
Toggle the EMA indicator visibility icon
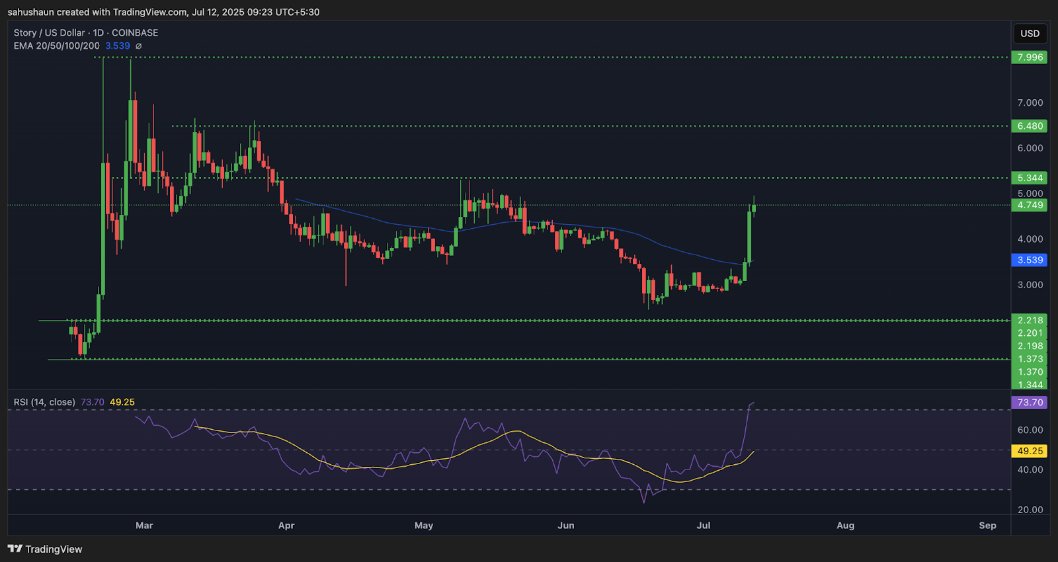[x=138, y=46]
